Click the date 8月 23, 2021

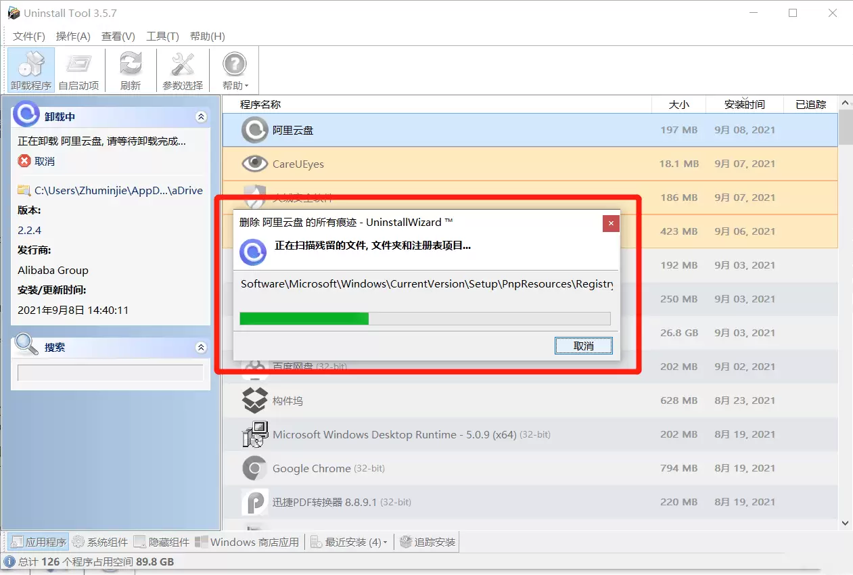point(744,400)
